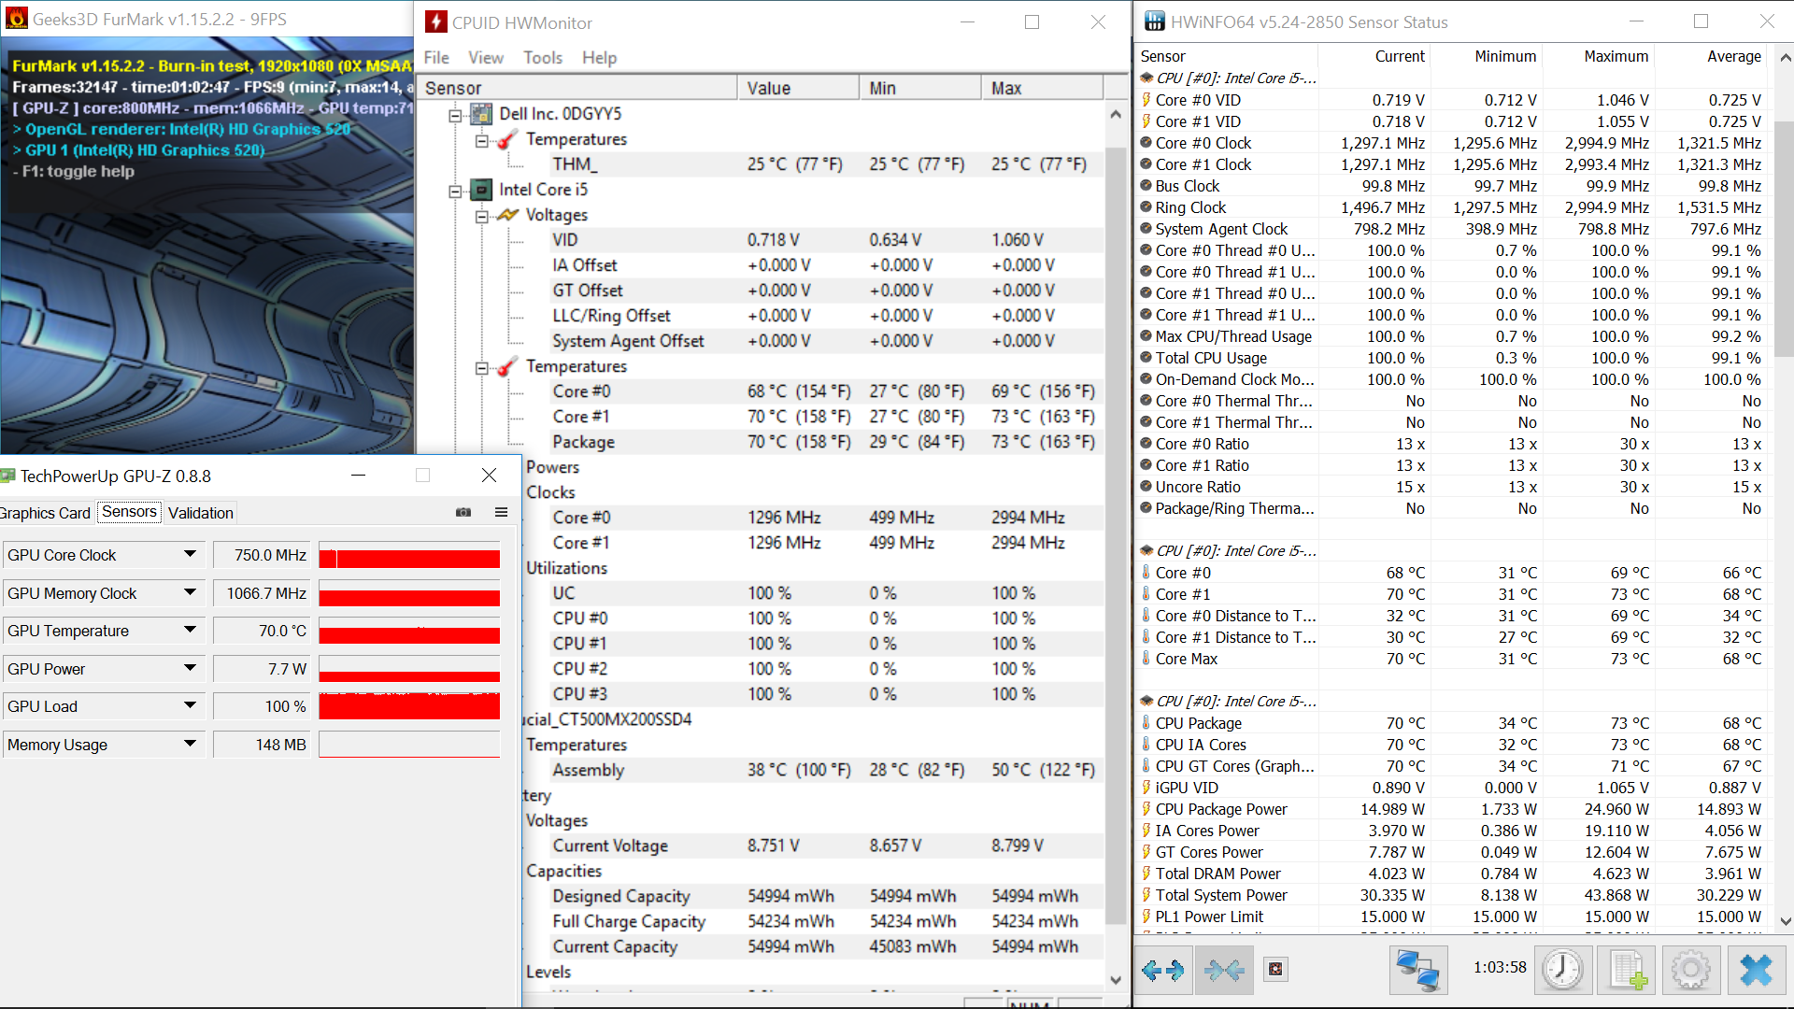Open GPU Power sensor dropdown

pyautogui.click(x=190, y=668)
